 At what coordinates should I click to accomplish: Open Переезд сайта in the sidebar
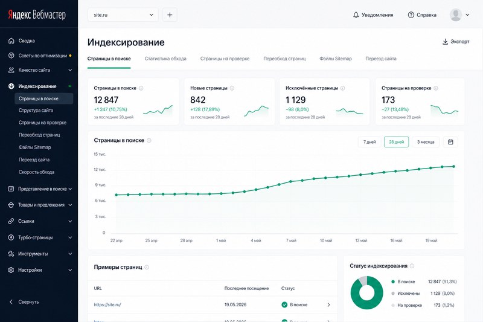(x=34, y=159)
